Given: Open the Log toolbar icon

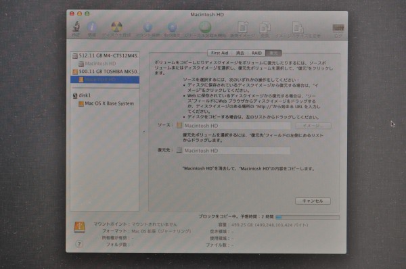Looking at the screenshot, I should (x=338, y=28).
